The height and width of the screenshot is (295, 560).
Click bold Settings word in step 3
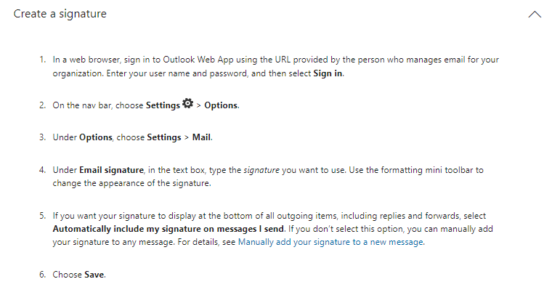click(x=164, y=137)
